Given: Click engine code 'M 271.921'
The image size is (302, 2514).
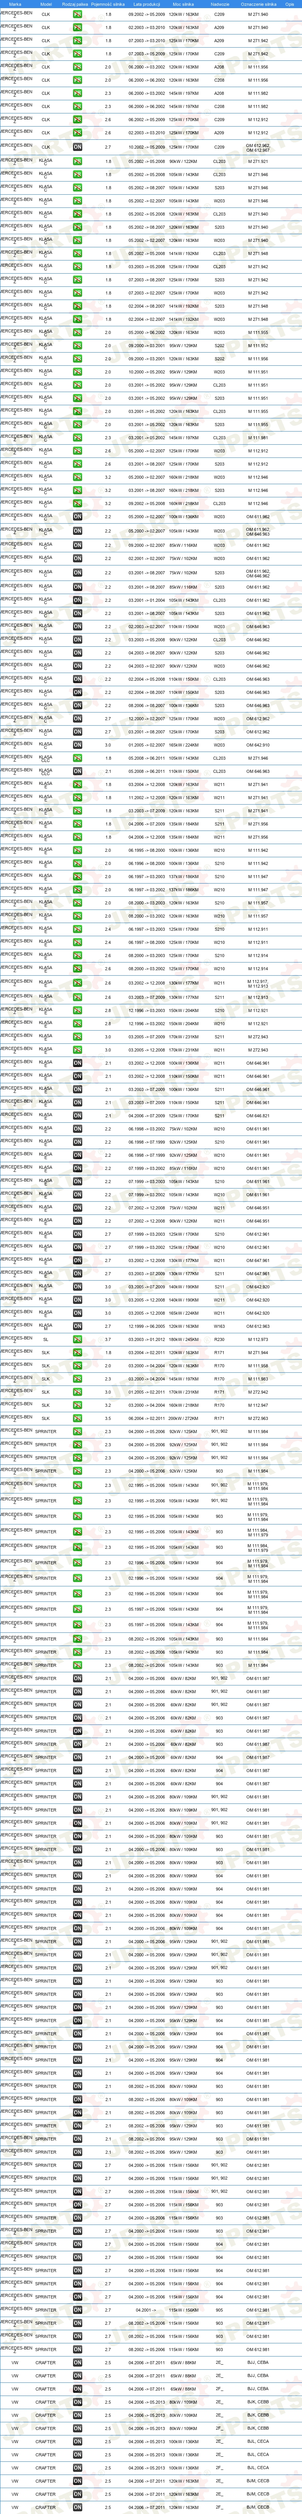Looking at the screenshot, I should (258, 161).
